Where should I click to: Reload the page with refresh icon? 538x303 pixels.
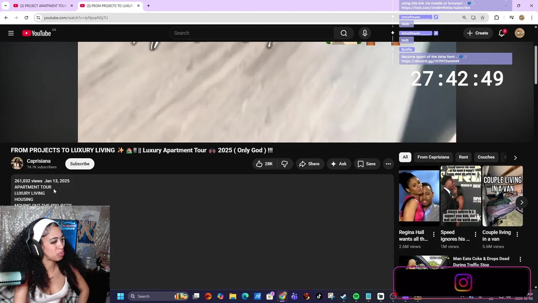pos(26,18)
